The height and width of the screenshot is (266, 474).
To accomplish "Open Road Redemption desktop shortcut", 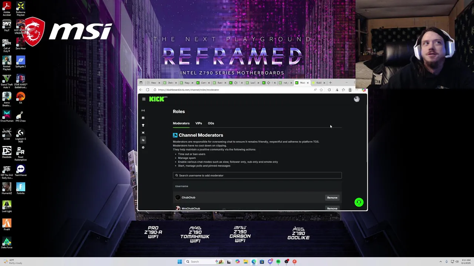I will tap(20, 154).
